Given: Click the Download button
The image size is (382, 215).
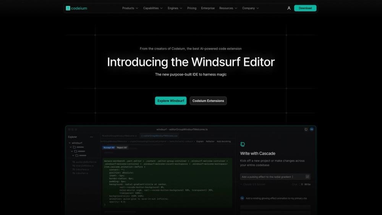Looking at the screenshot, I should [x=305, y=8].
